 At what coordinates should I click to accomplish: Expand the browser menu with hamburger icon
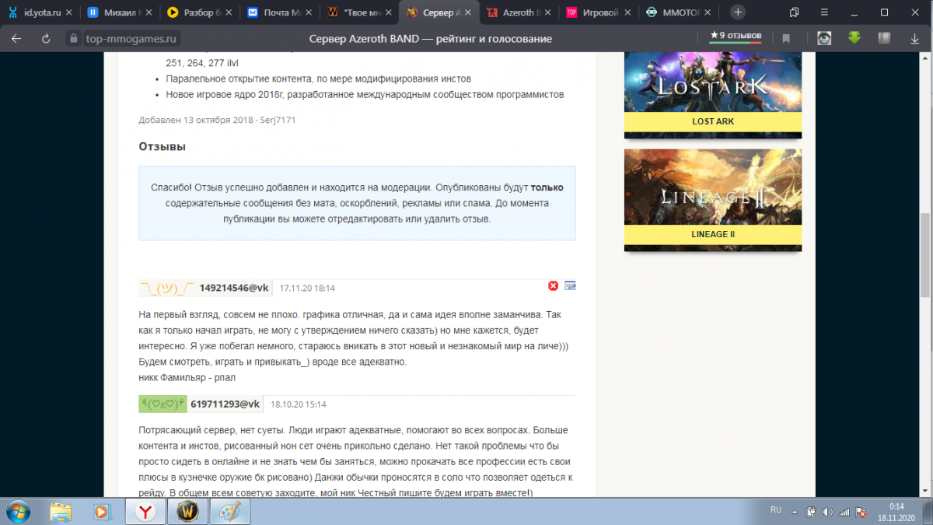click(x=826, y=12)
